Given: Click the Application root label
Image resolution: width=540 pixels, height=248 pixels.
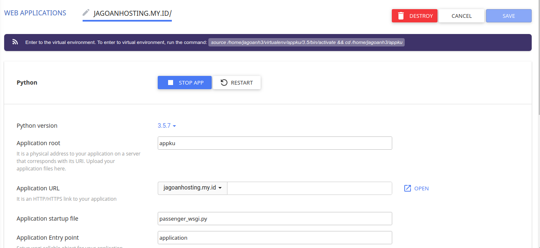Looking at the screenshot, I should point(38,143).
